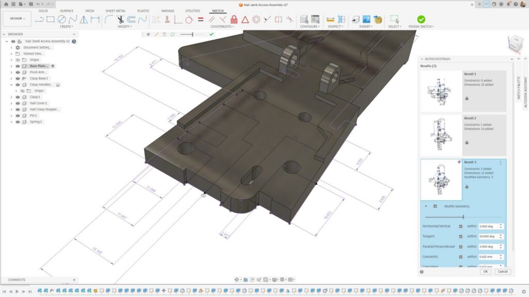This screenshot has width=529, height=297.
Task: Expand the Nail Clasp Stopper component
Action: [x=11, y=109]
